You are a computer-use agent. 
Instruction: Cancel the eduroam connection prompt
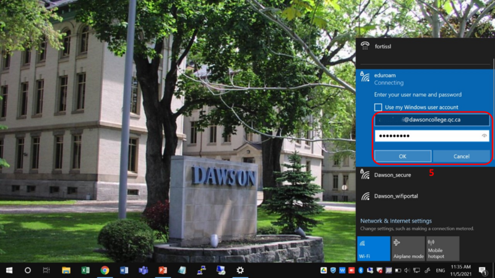(461, 156)
